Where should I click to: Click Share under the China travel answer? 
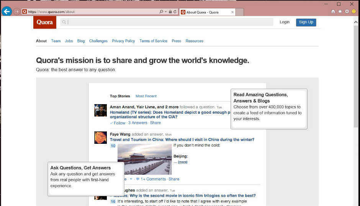click(174, 179)
